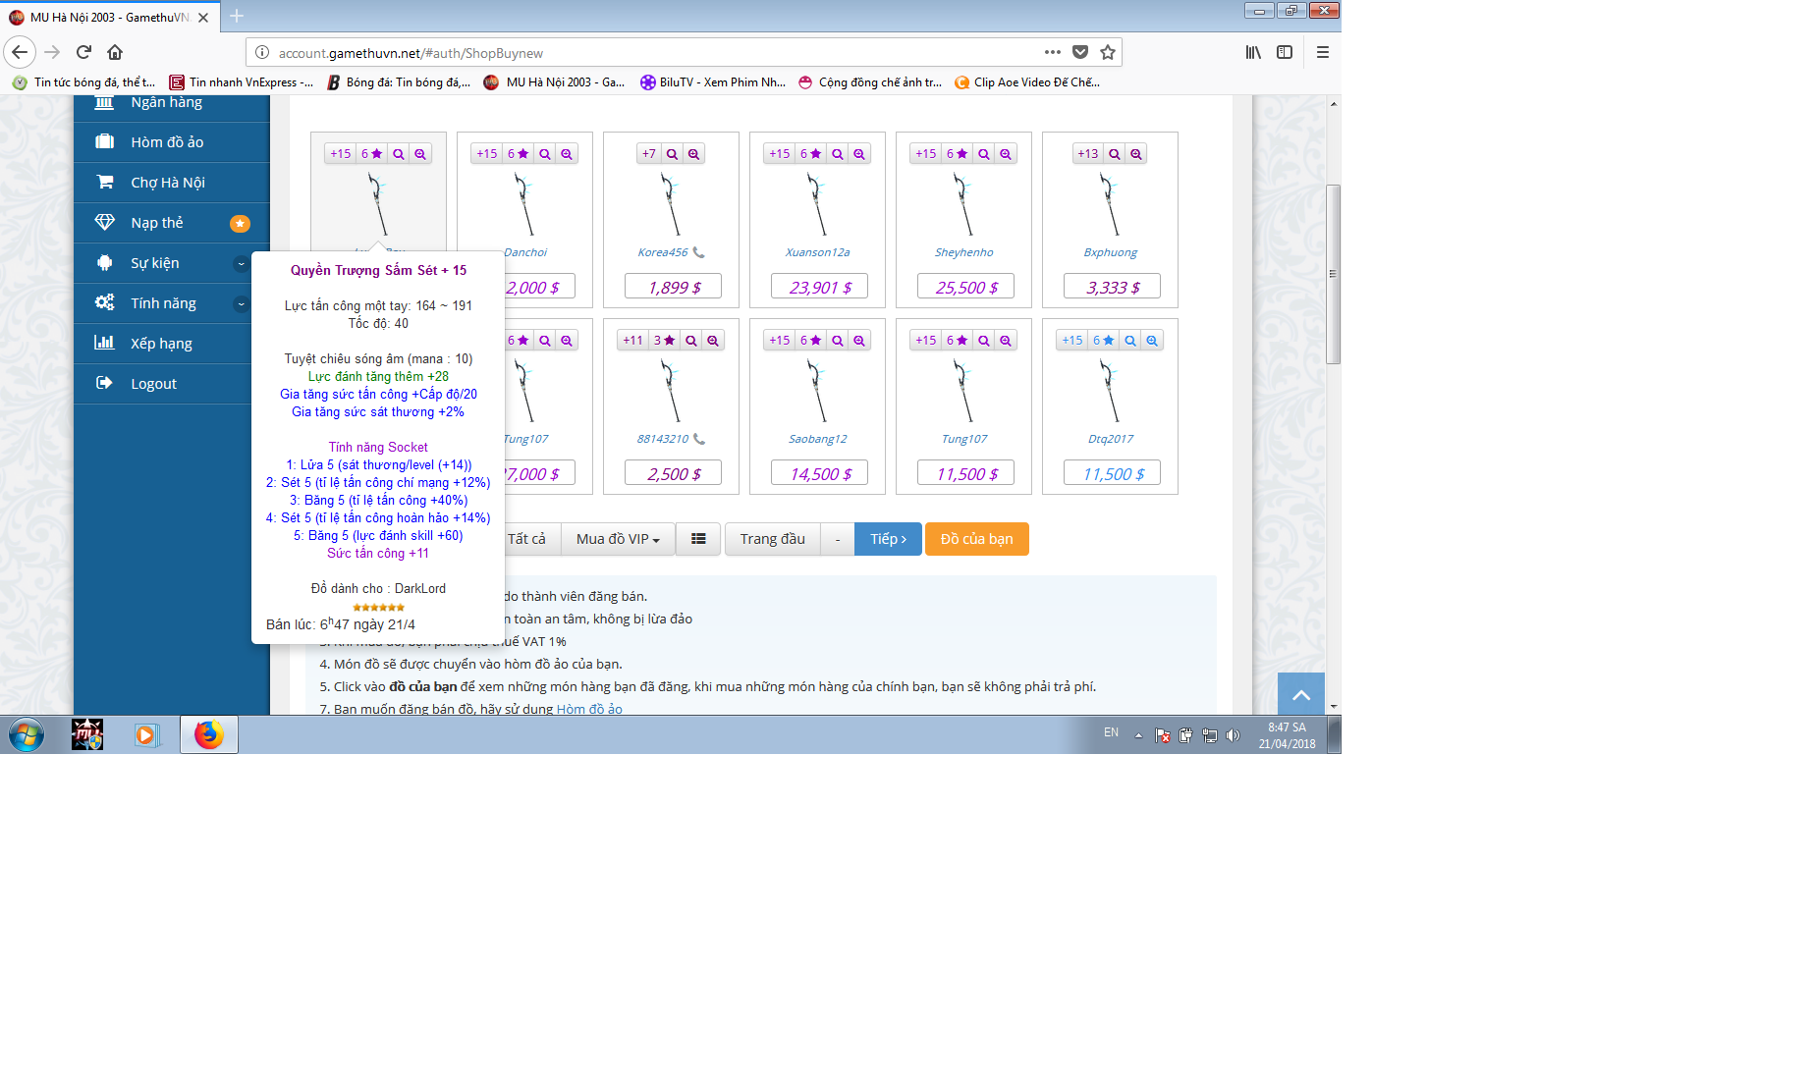
Task: Click the staff thumbnail of Dtq2017 item
Action: tap(1110, 391)
